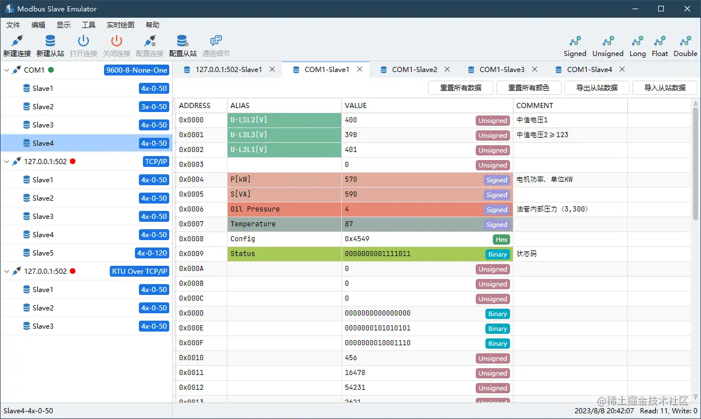Screen dimensions: 701x419
Task: Click database icon of Slave5 4x-0-120
Action: pyautogui.click(x=26, y=253)
